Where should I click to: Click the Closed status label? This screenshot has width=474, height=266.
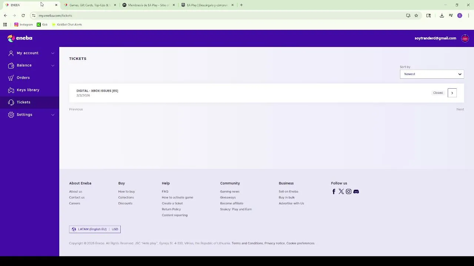click(x=438, y=93)
